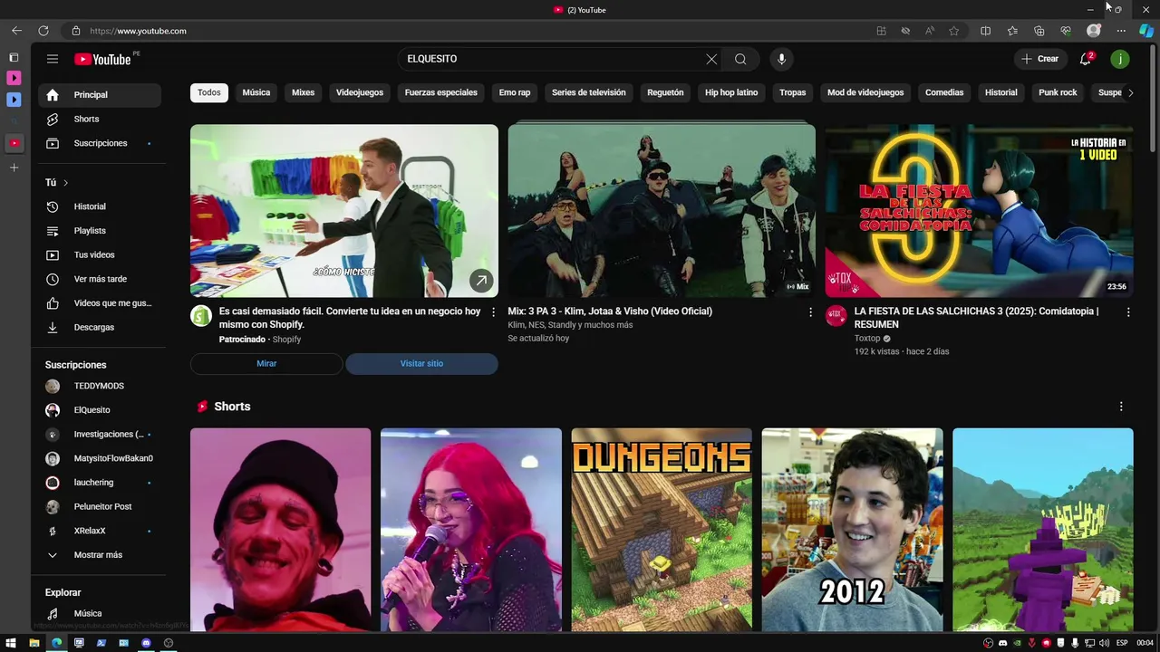View site info via address bar lock
This screenshot has height=652, width=1160.
coord(76,31)
